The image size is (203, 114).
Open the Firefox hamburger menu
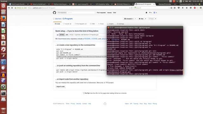[201, 8]
